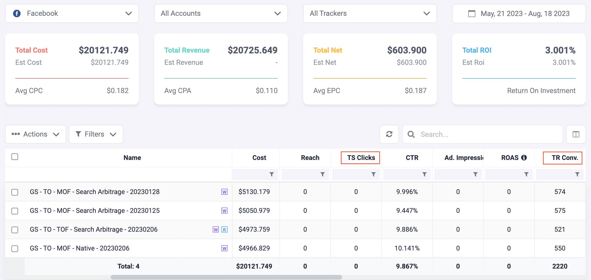Click Total Net value $603.900
Viewport: 591px width, 280px height.
pyautogui.click(x=407, y=50)
